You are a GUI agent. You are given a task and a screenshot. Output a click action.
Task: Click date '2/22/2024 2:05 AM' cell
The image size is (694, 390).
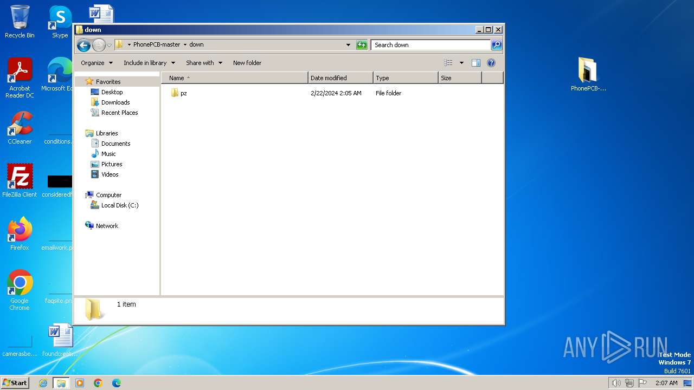[336, 93]
